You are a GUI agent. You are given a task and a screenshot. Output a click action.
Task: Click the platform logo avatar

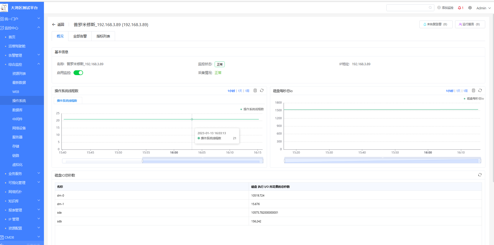pos(4,8)
